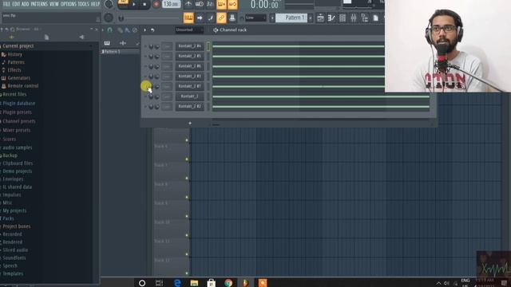Select Kontakt_2 #2 channel selector LED
511x287 pixels.
tap(208, 106)
